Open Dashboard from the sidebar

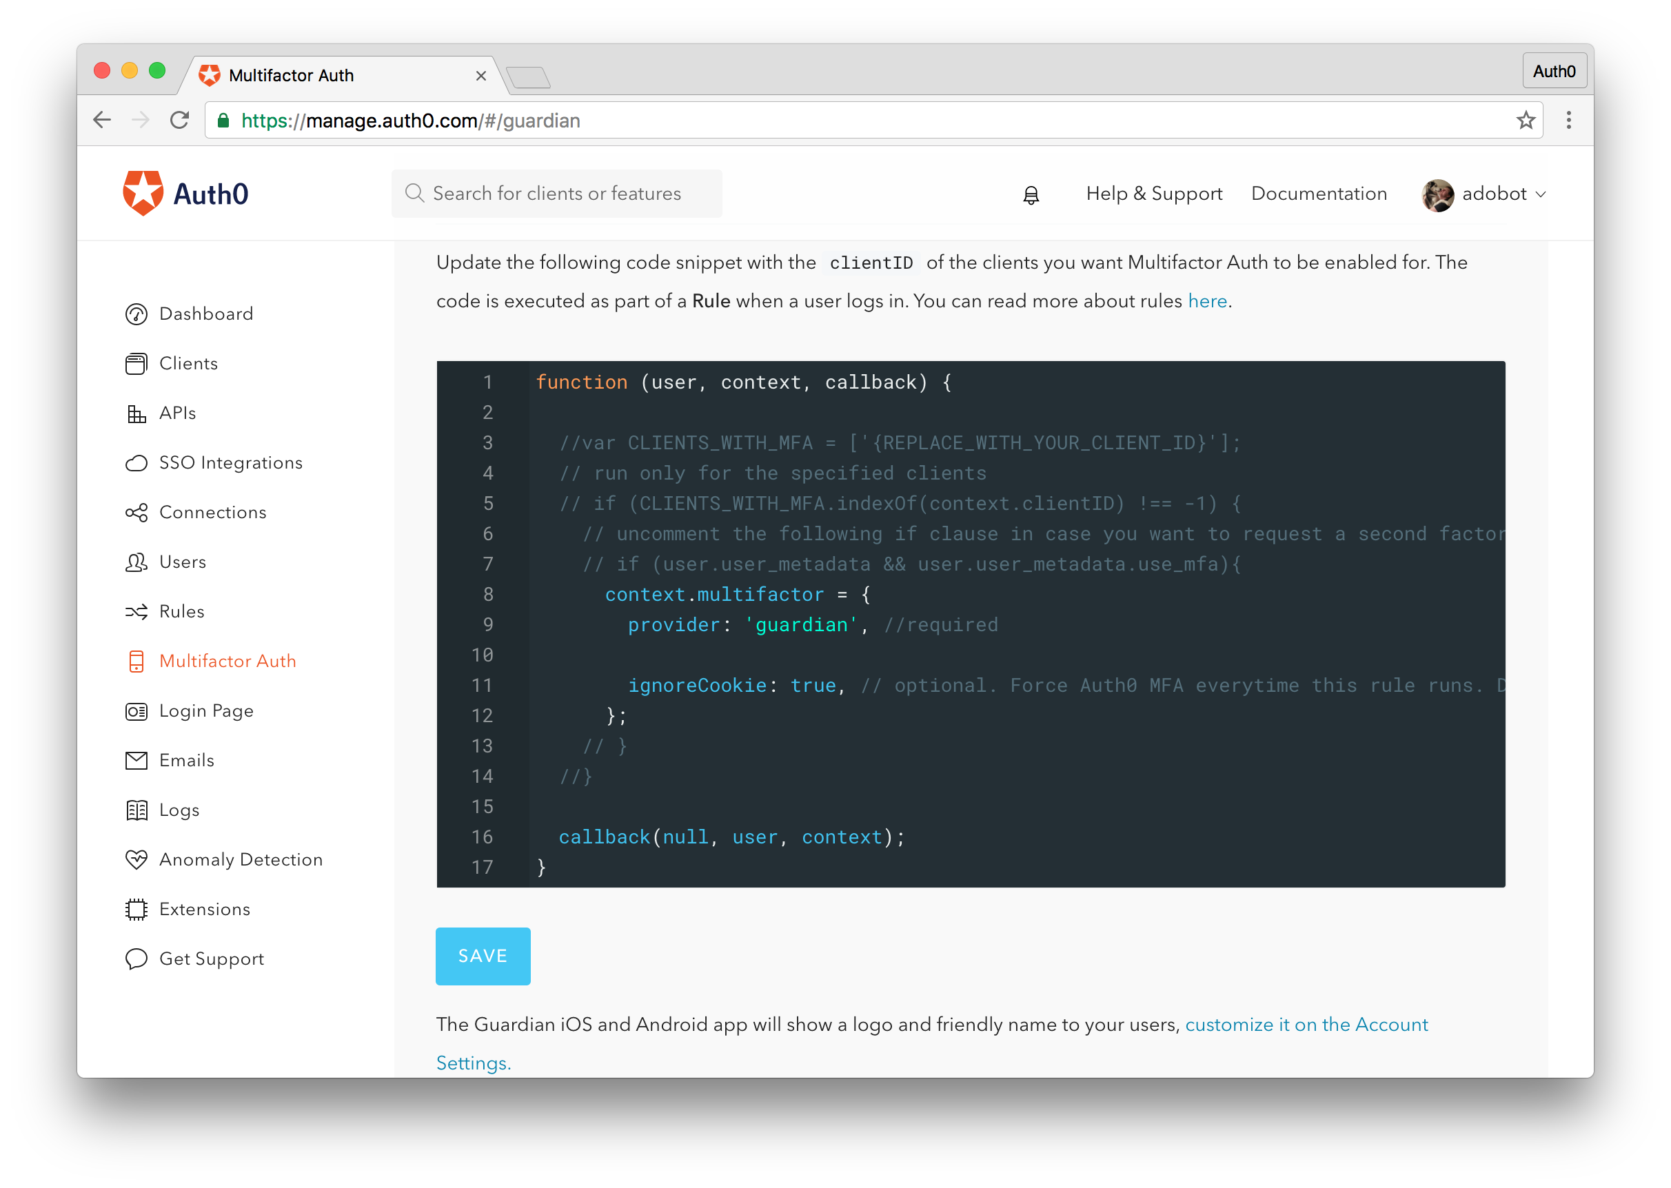205,313
